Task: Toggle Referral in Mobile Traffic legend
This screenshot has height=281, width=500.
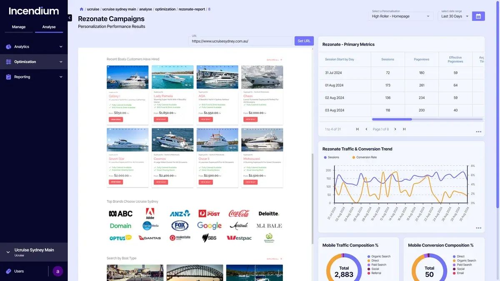Action: pos(374,273)
